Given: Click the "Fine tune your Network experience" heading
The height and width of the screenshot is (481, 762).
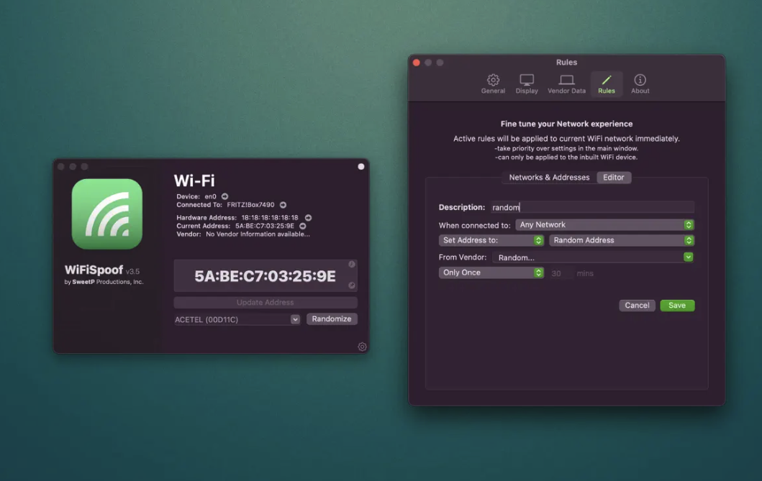Looking at the screenshot, I should [x=566, y=124].
